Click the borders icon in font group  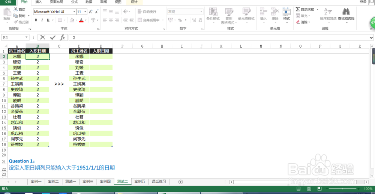pyautogui.click(x=60, y=20)
